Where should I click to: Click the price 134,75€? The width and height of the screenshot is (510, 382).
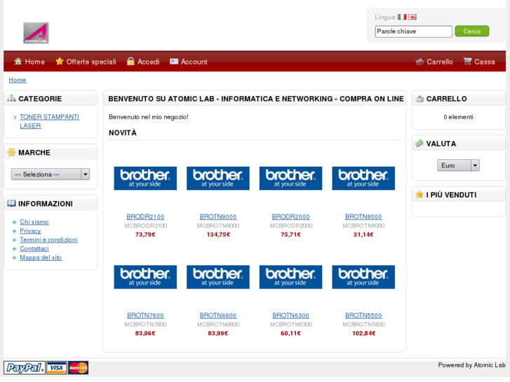(x=218, y=234)
